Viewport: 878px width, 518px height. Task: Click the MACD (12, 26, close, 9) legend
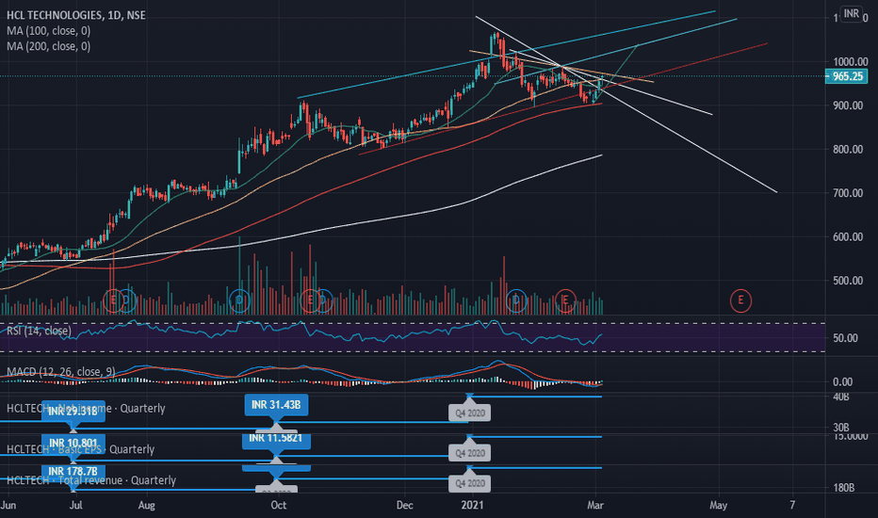(x=61, y=372)
